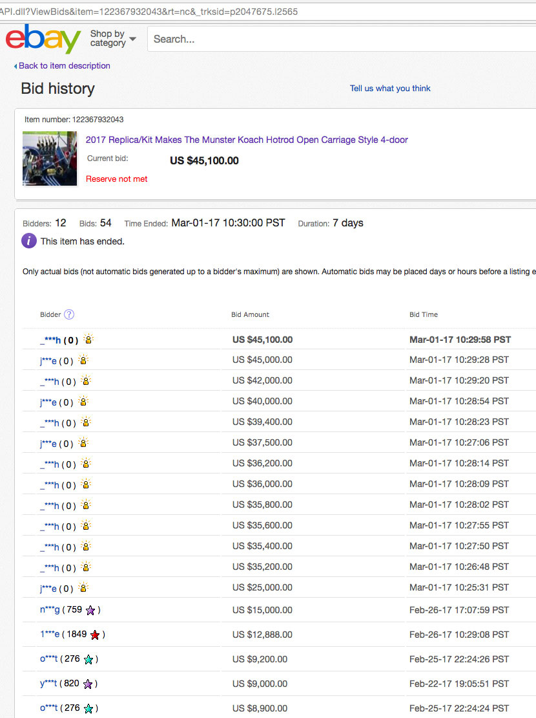Select bid time Feb-22-17 19:05:51 PST
Viewport: 536px width, 718px height.
[x=459, y=684]
